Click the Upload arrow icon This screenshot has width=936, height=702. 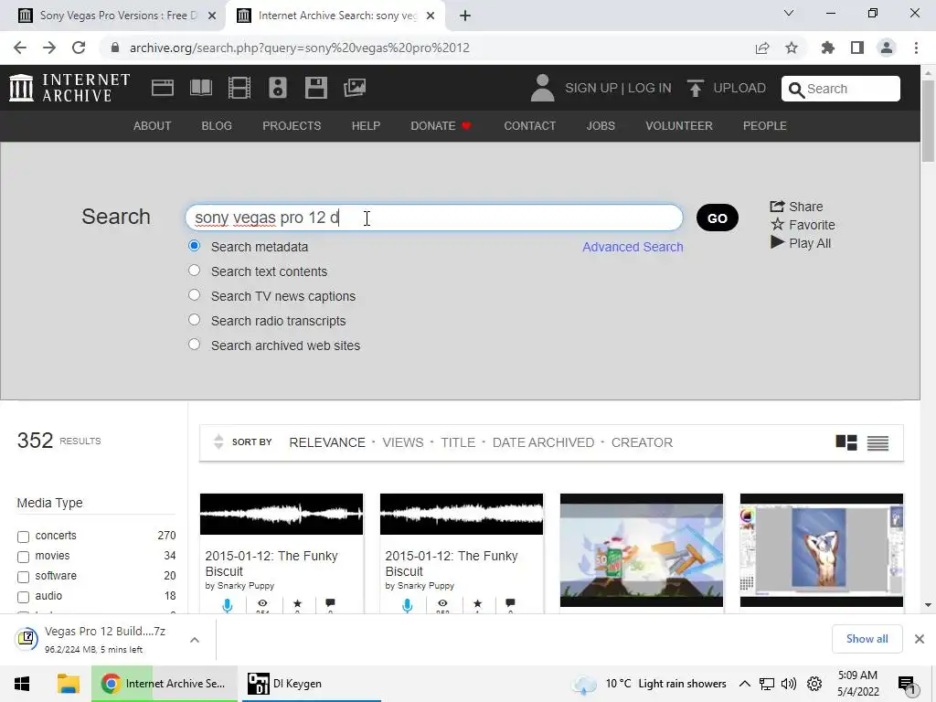point(695,89)
